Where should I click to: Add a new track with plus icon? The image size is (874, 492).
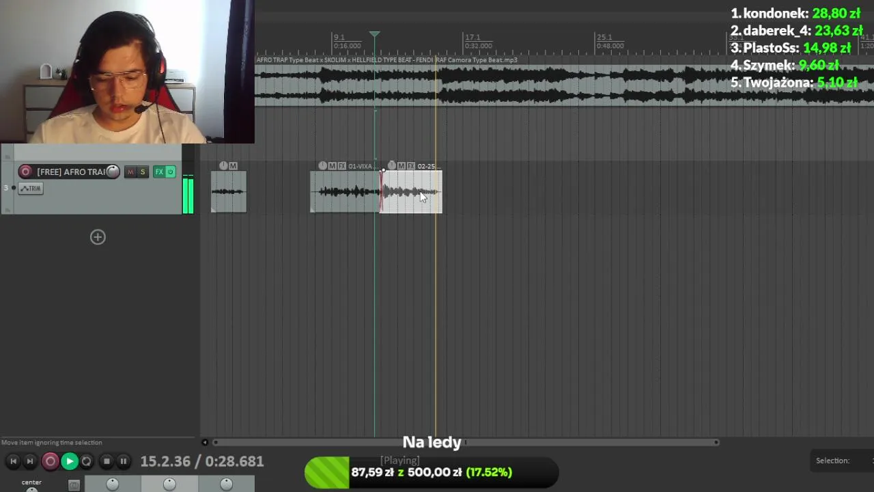98,237
